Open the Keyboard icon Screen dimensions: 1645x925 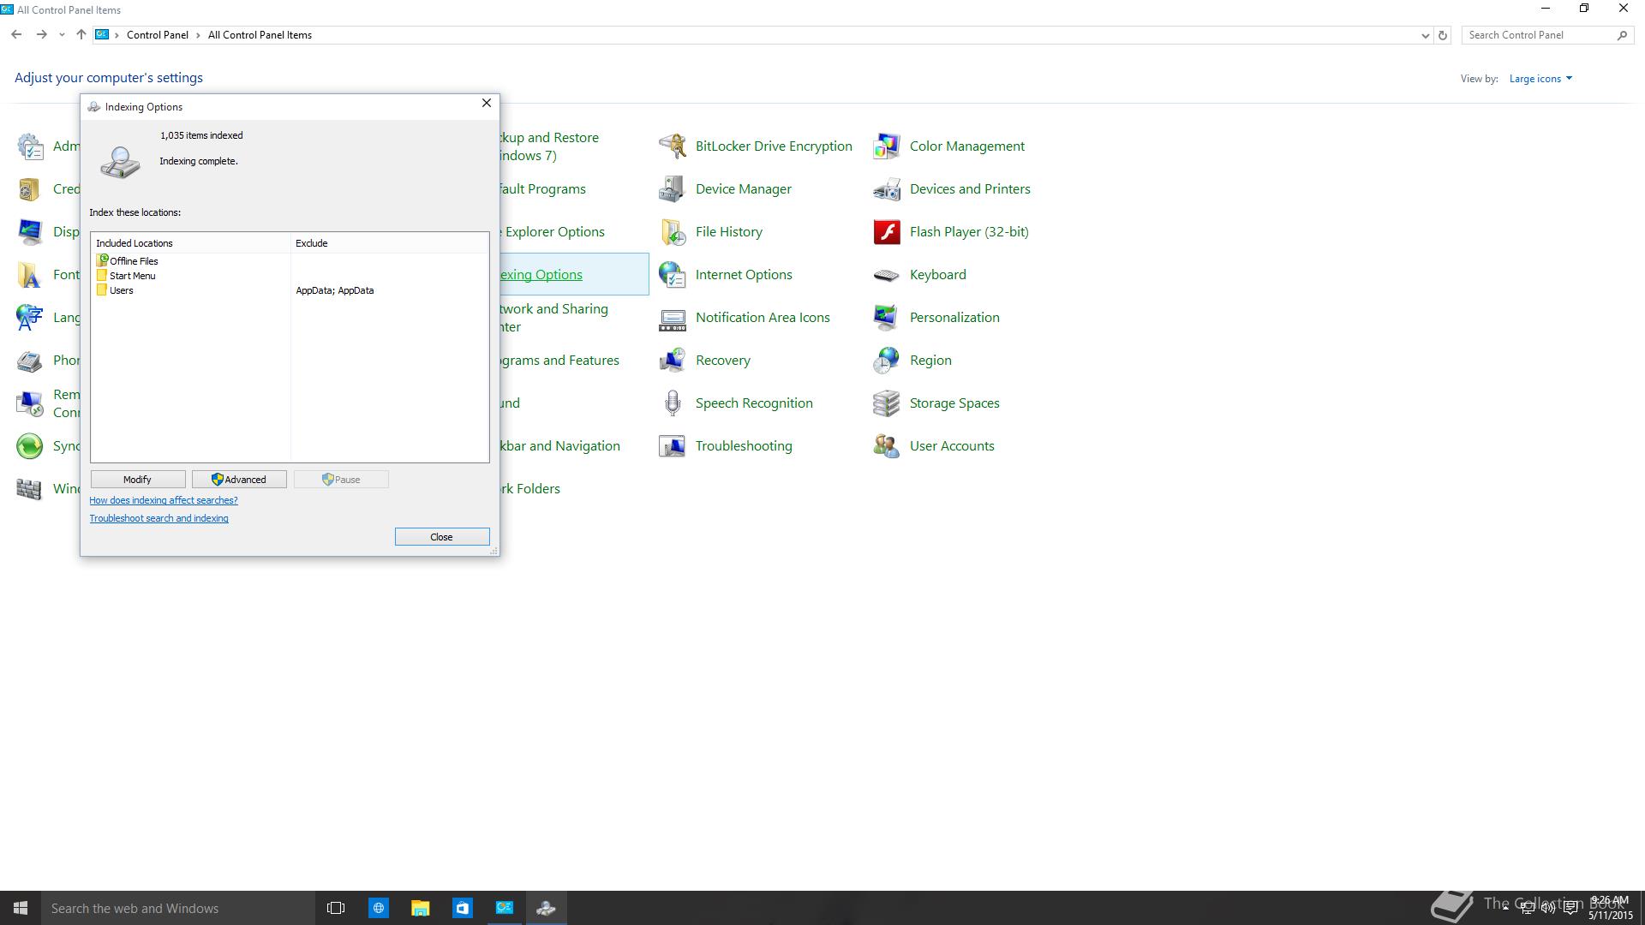point(887,275)
